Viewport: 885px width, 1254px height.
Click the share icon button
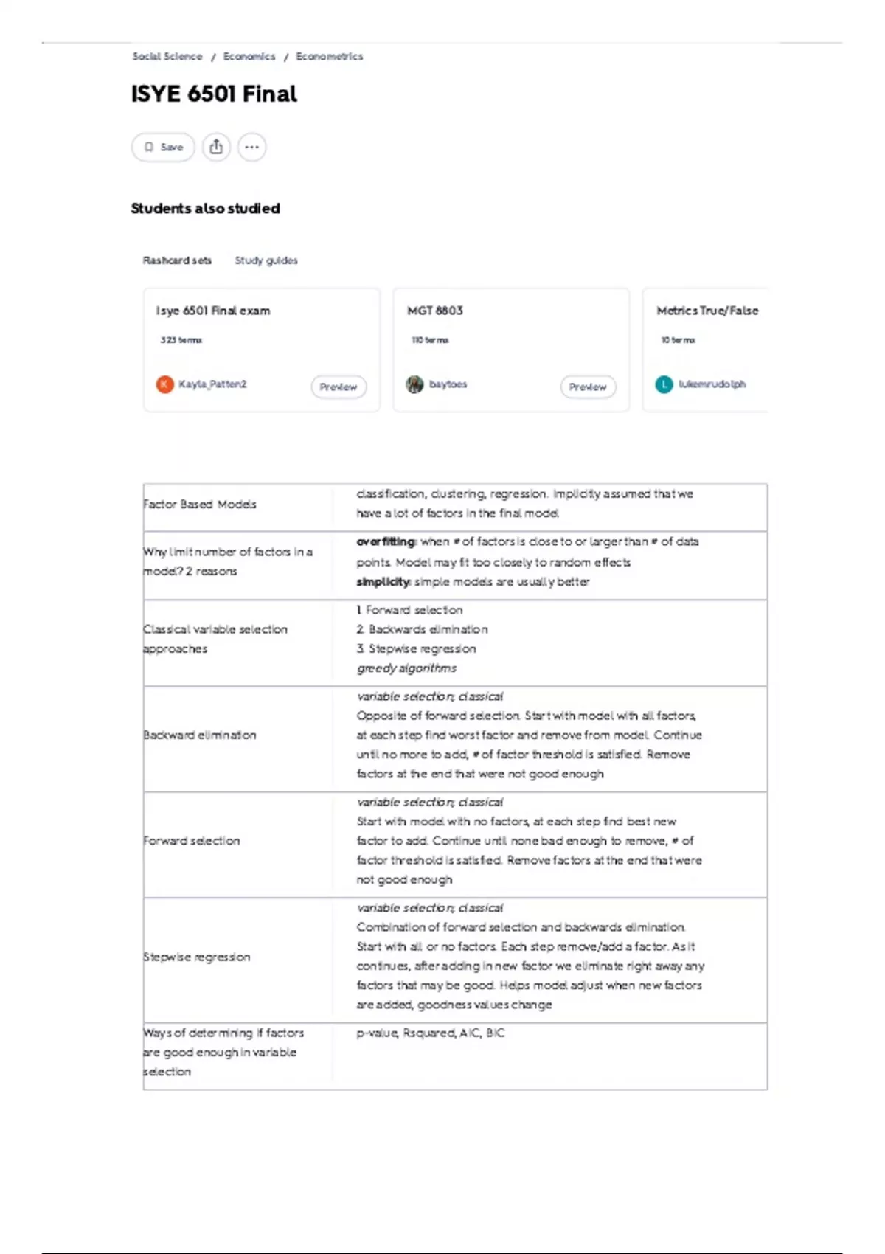(x=216, y=147)
